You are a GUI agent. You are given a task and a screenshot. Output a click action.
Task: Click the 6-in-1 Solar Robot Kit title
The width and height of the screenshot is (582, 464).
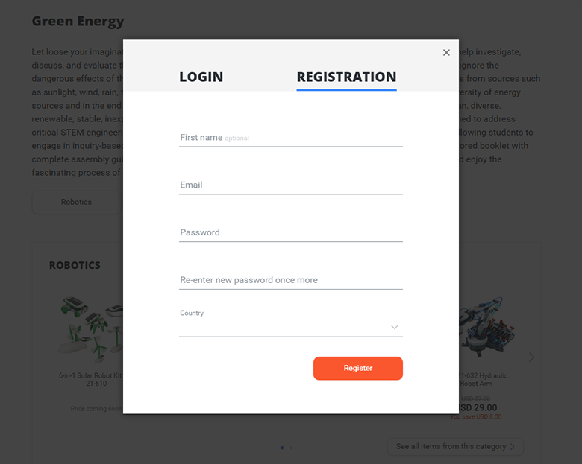(x=91, y=380)
